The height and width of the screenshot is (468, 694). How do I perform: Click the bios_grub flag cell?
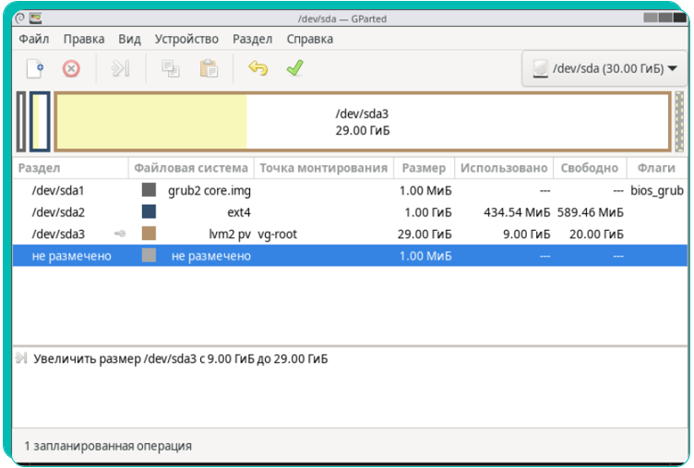657,191
